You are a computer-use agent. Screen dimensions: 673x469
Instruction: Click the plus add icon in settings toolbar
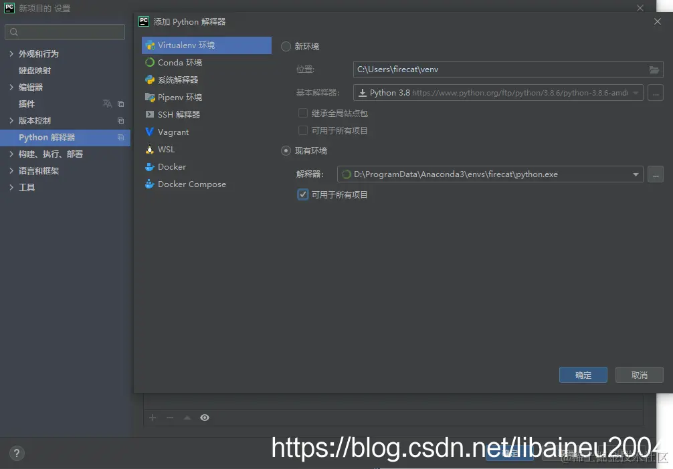point(153,418)
